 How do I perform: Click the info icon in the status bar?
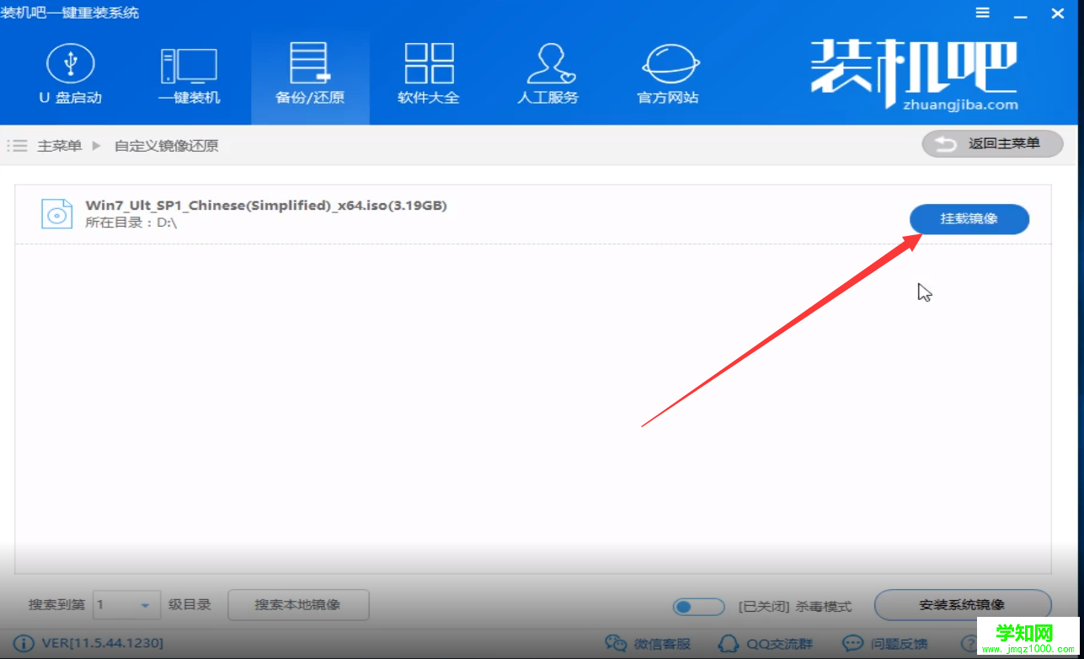pos(24,644)
